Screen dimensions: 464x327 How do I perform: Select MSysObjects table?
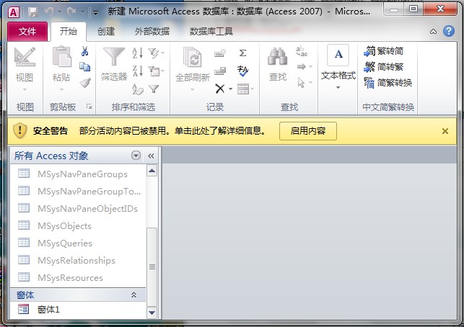pos(78,225)
